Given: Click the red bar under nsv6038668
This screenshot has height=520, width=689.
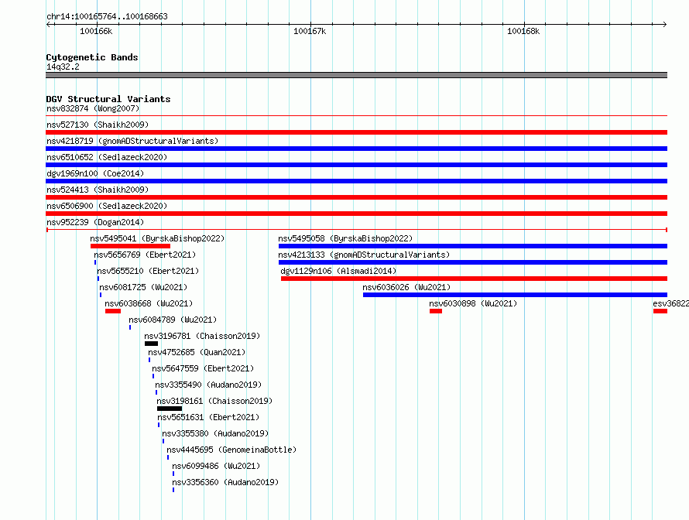Looking at the screenshot, I should click(113, 311).
